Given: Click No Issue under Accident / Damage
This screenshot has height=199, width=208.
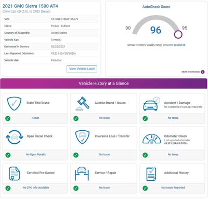Looking at the screenshot, I should tap(173, 118).
